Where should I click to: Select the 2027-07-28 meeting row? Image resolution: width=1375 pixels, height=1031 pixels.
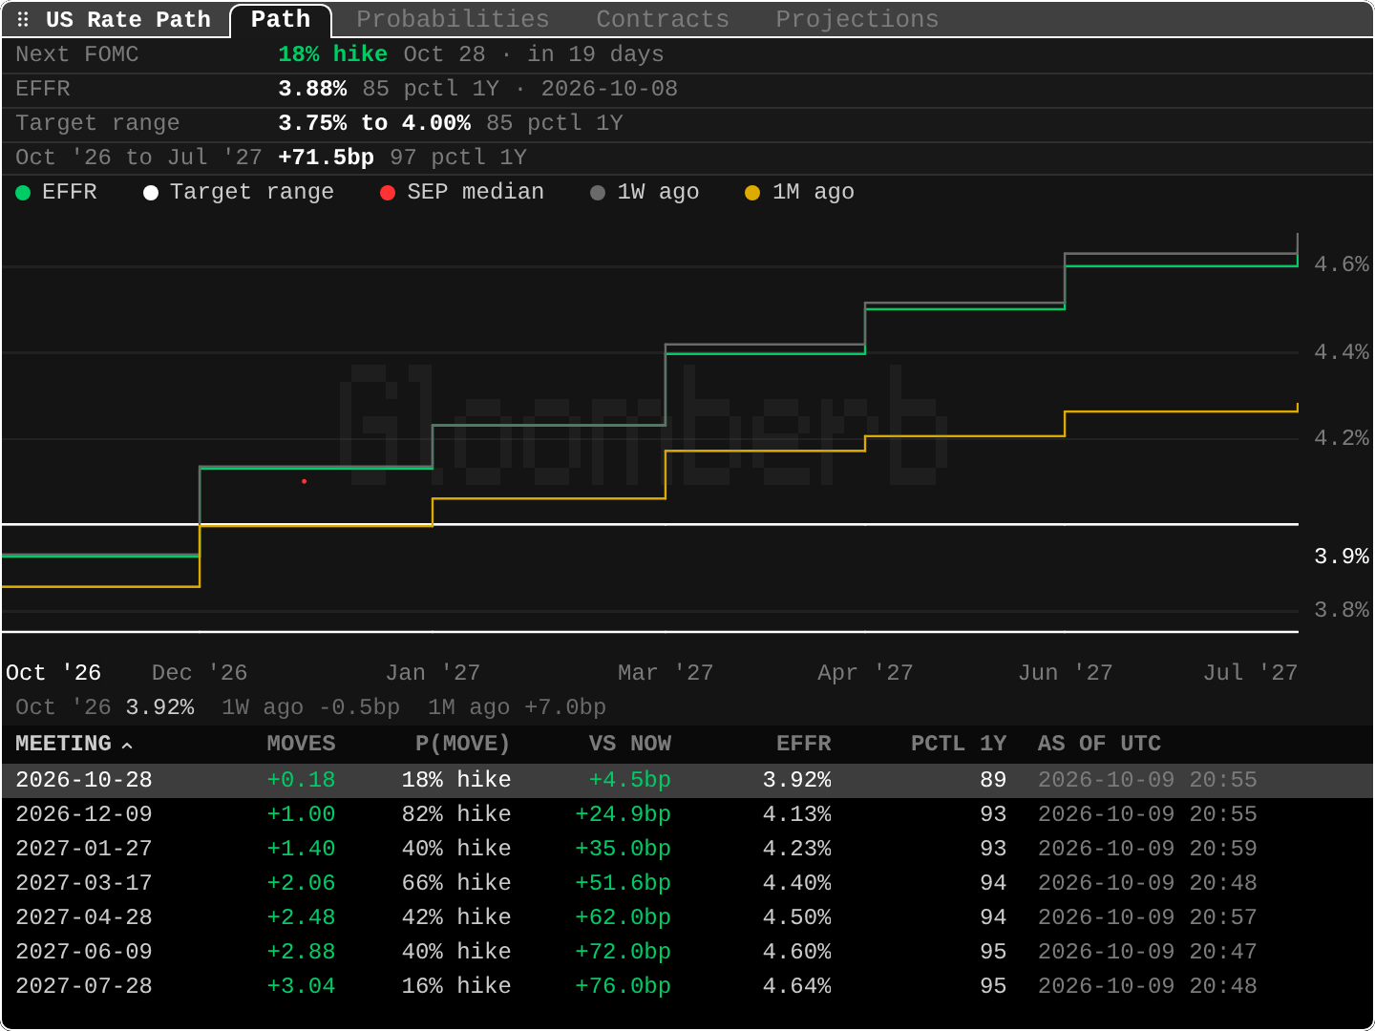tap(687, 986)
